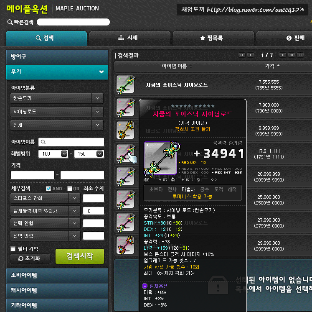The image size is (312, 312).
Task: Open the 잠재능력:마력 %증가 filter dropdown
Action: pos(45,211)
